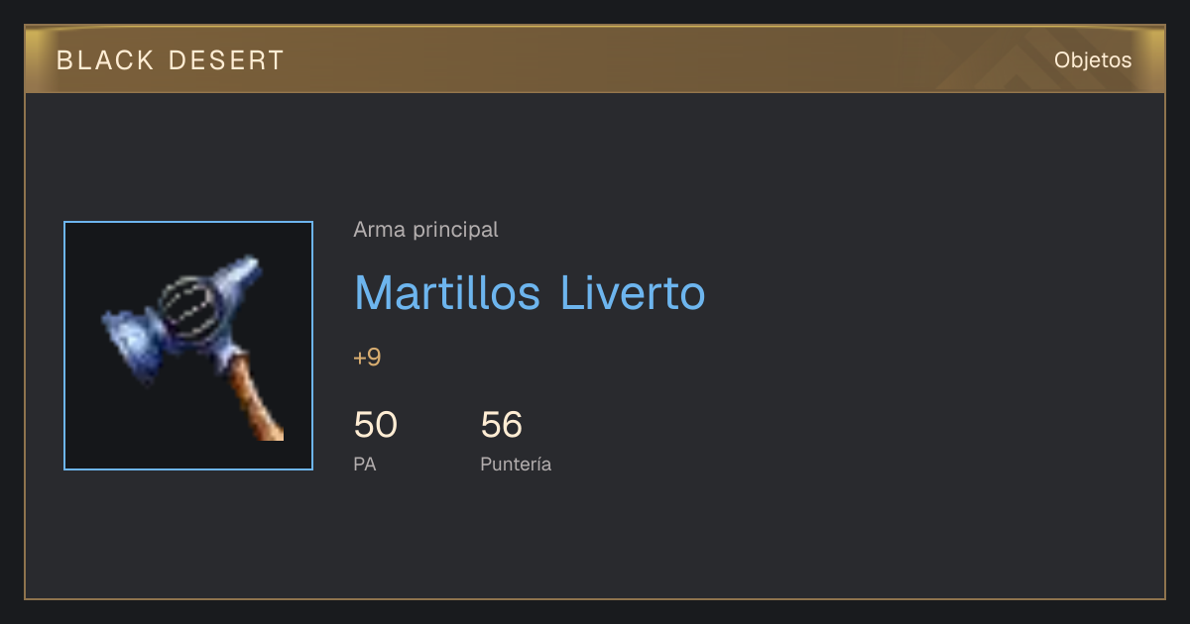1190x624 pixels.
Task: Click the 56 accuracy value
Action: pos(501,425)
